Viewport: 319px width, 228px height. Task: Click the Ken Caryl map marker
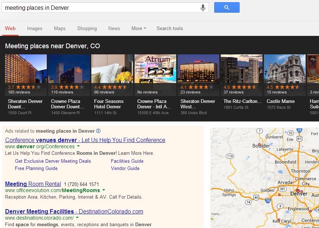click(279, 220)
